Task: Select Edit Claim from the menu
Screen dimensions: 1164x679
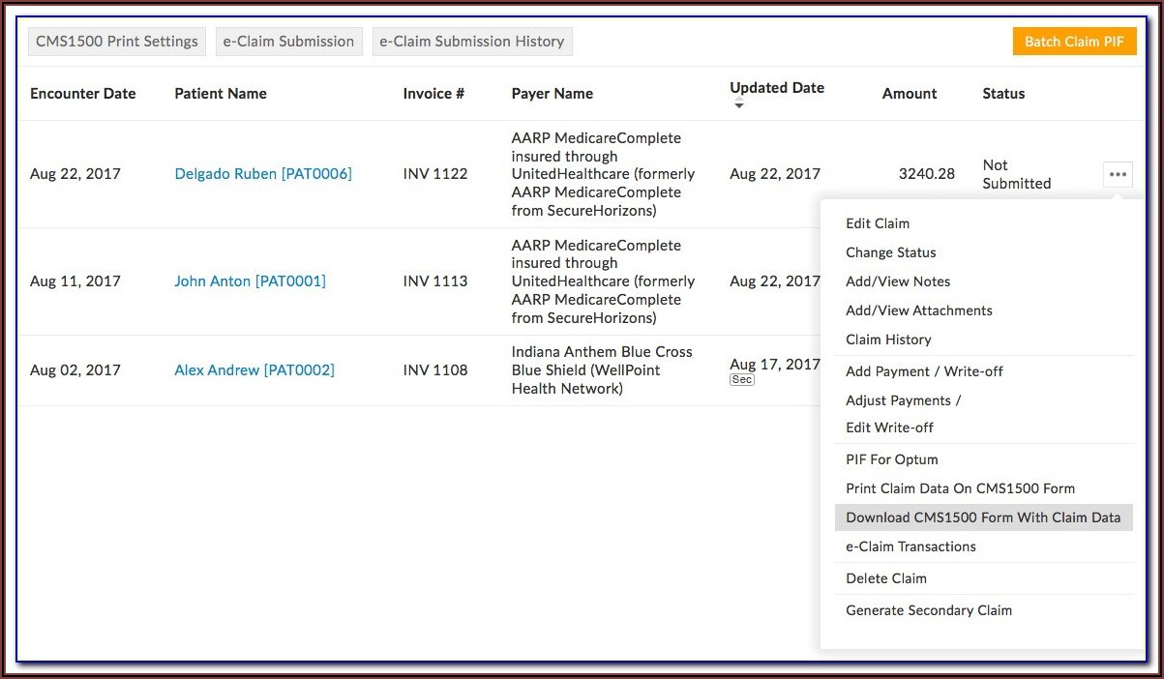Action: tap(878, 223)
